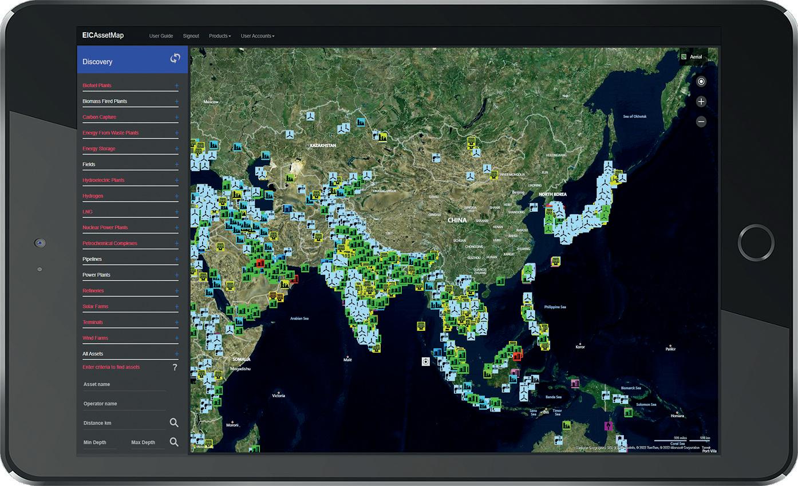Expand Refineries with its plus icon

pyautogui.click(x=176, y=291)
